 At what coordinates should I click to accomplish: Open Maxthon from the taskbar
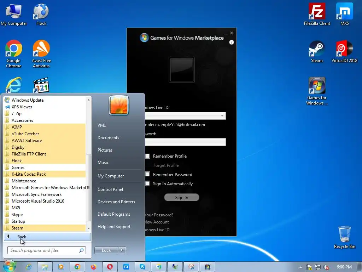click(x=126, y=267)
